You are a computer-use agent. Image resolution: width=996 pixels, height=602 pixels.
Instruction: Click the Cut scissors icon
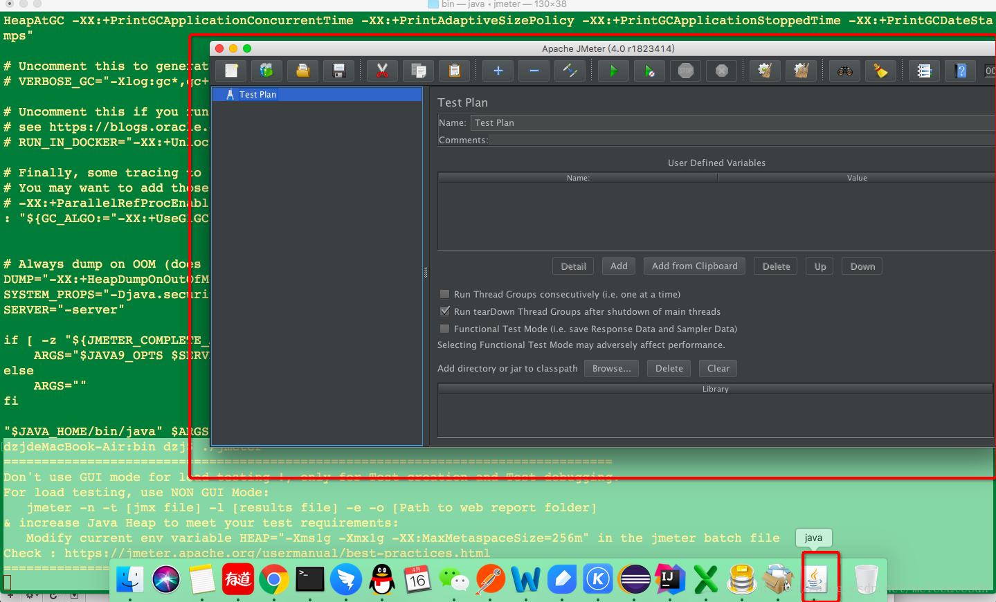[x=382, y=71]
